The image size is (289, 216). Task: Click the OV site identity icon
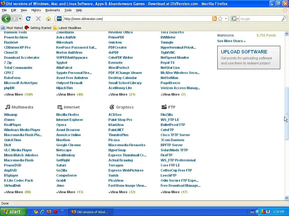click(59, 19)
